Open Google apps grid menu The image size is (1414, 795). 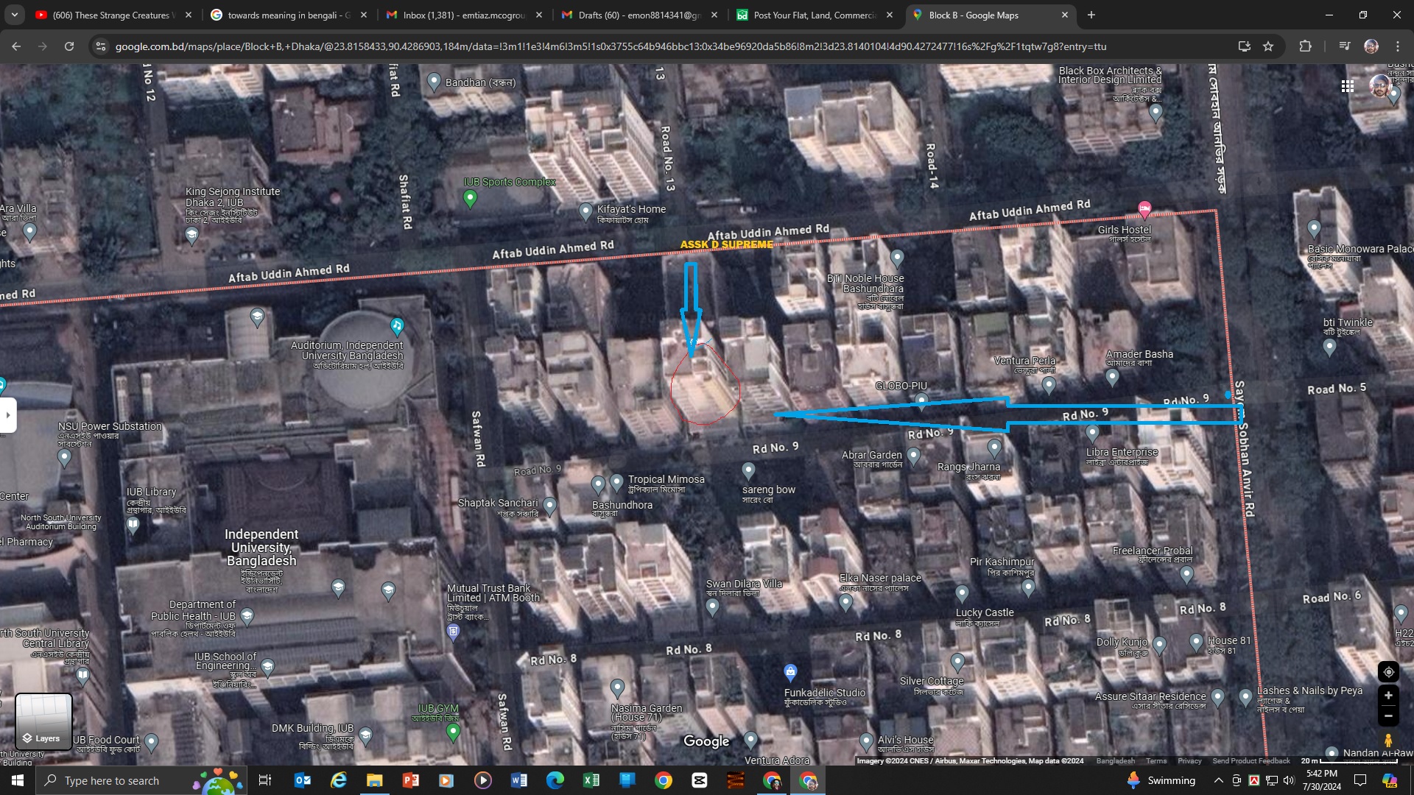tap(1348, 86)
